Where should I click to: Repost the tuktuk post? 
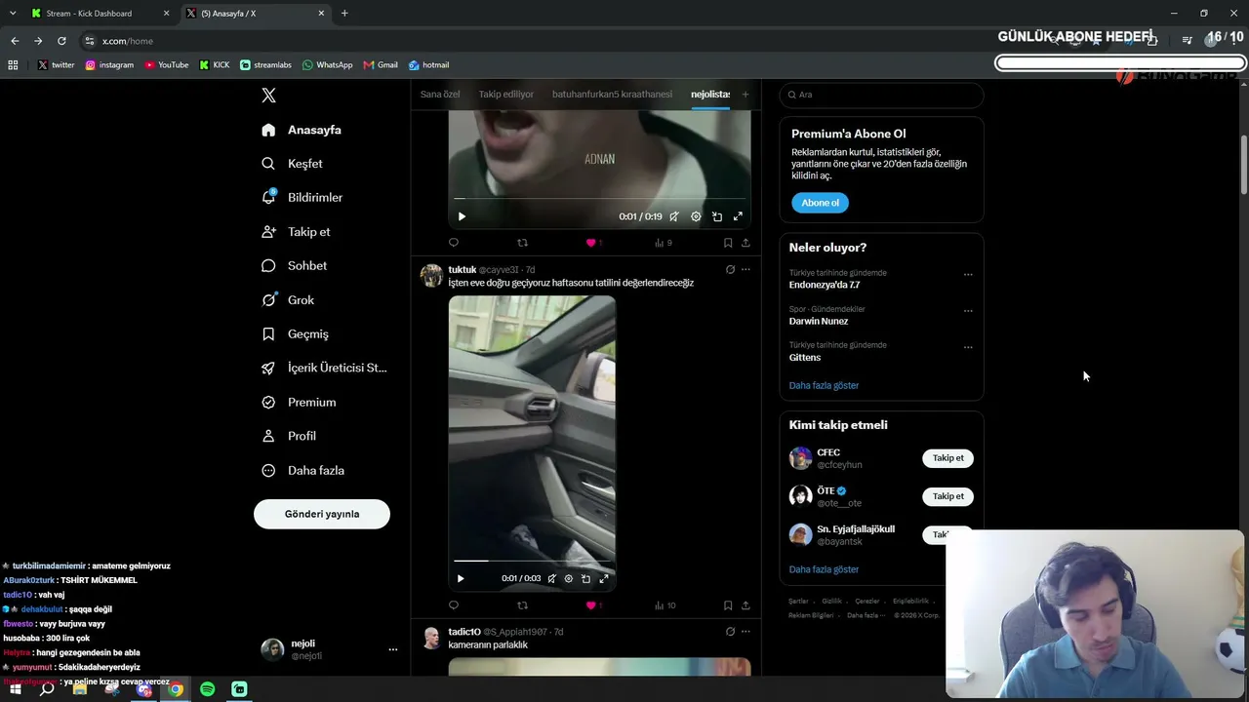click(522, 605)
